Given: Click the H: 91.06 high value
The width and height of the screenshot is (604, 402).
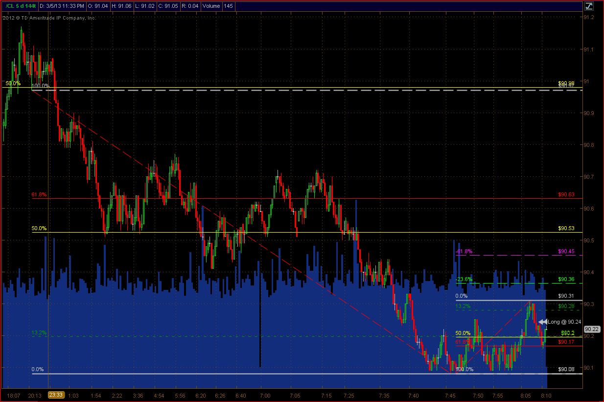Looking at the screenshot, I should 121,6.
